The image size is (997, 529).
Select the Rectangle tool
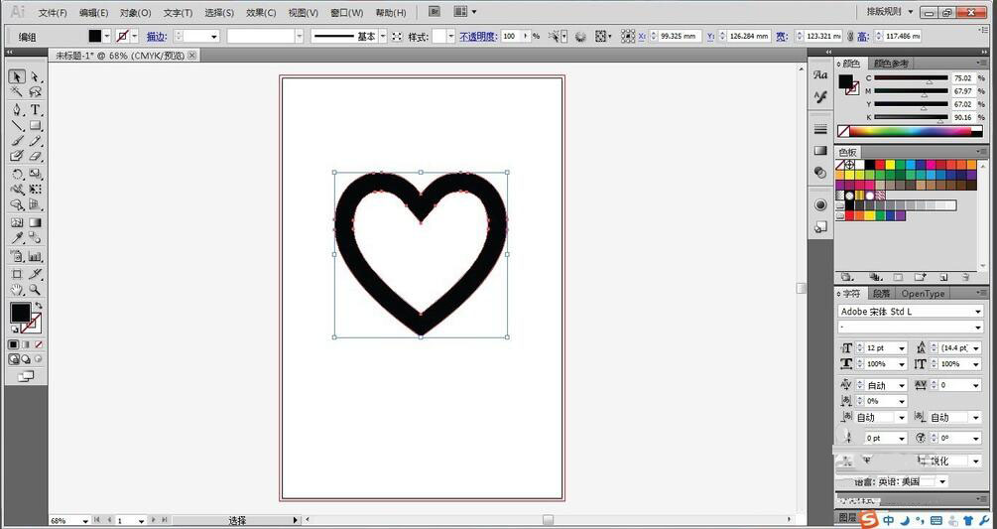click(35, 125)
